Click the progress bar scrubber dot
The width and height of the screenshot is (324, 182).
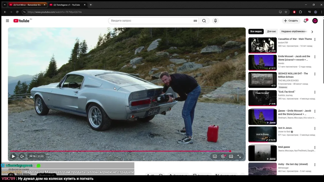(x=230, y=151)
